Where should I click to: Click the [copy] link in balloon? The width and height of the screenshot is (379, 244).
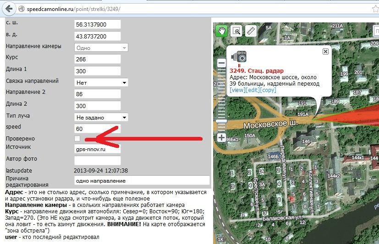tap(268, 90)
